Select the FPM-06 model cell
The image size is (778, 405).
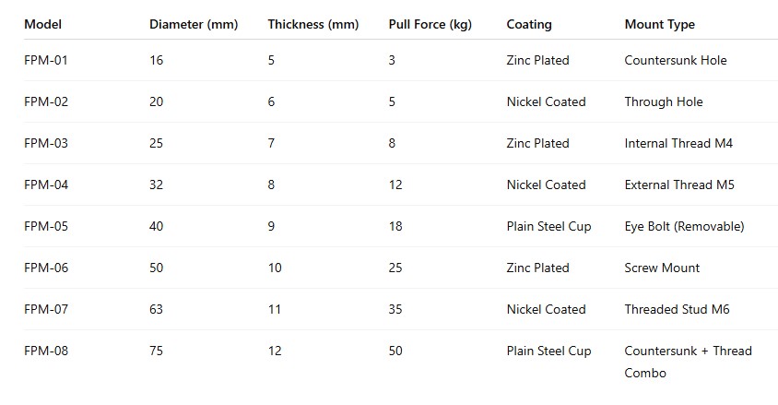(x=46, y=268)
